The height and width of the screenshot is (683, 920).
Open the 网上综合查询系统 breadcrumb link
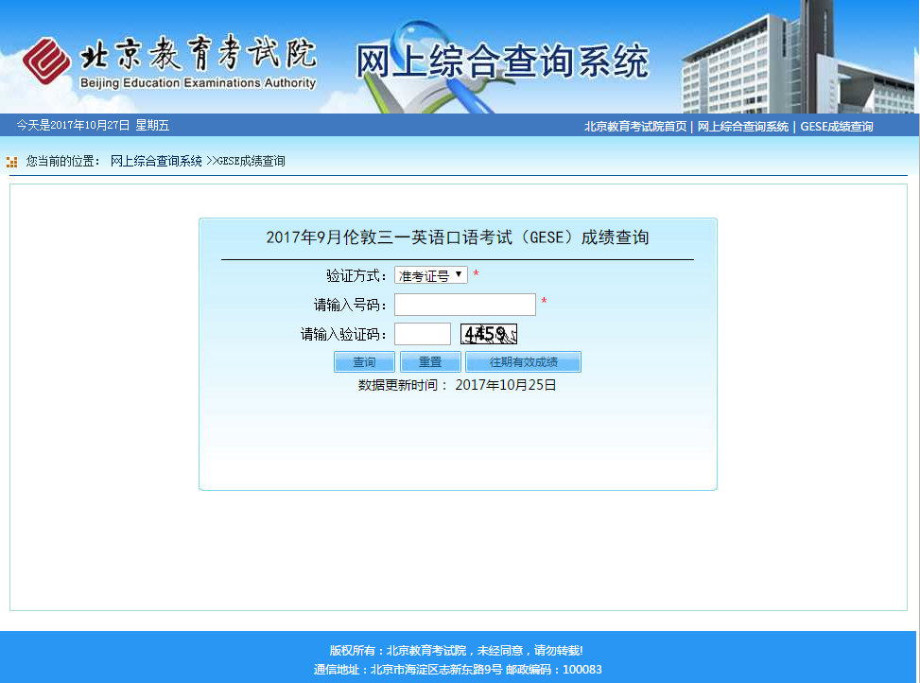pyautogui.click(x=156, y=162)
